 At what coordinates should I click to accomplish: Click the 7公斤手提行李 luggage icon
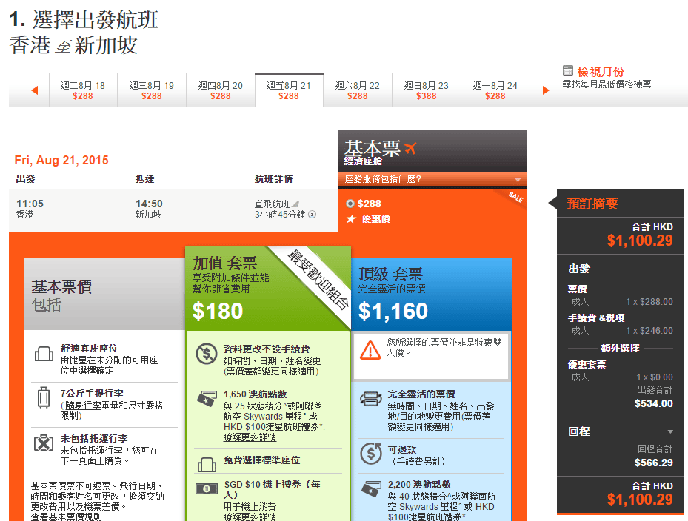(44, 397)
